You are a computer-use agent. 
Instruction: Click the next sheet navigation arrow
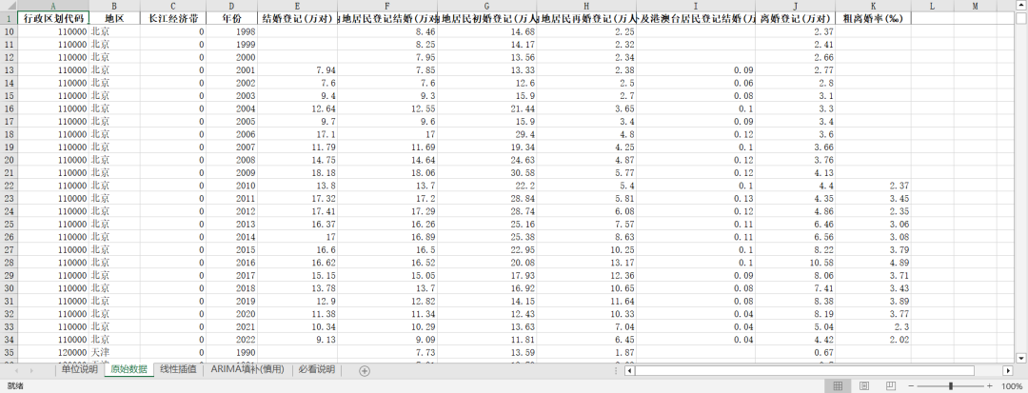(32, 371)
